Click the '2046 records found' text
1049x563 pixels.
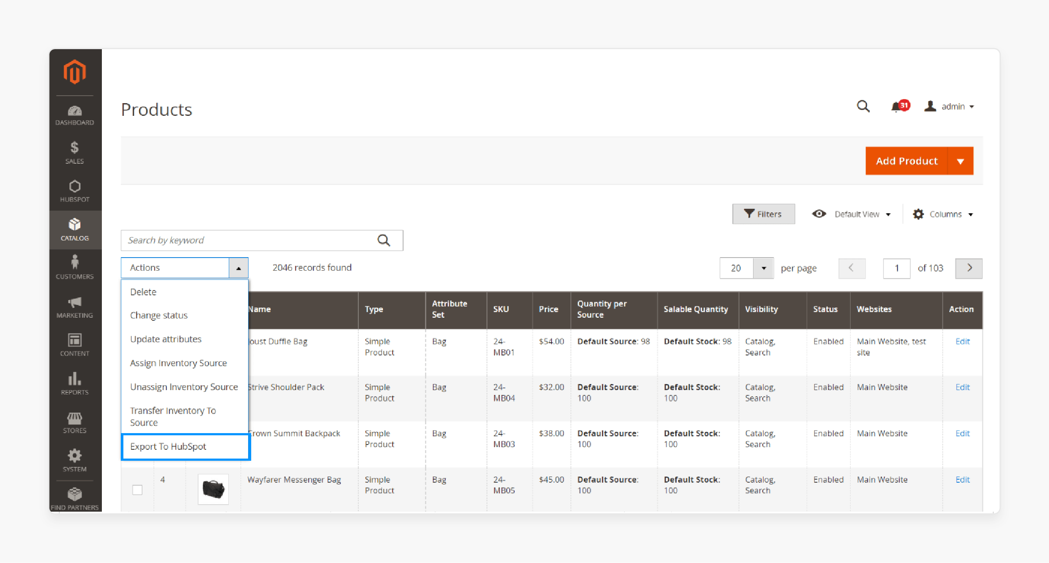click(312, 268)
